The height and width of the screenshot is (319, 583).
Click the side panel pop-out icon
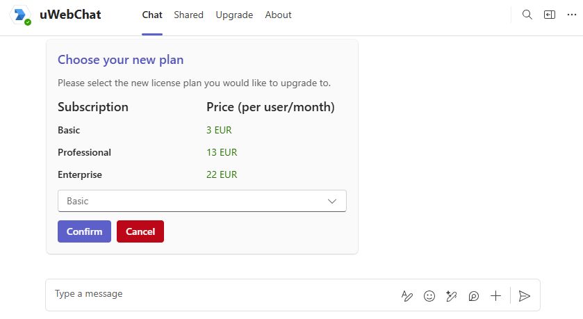click(x=550, y=15)
